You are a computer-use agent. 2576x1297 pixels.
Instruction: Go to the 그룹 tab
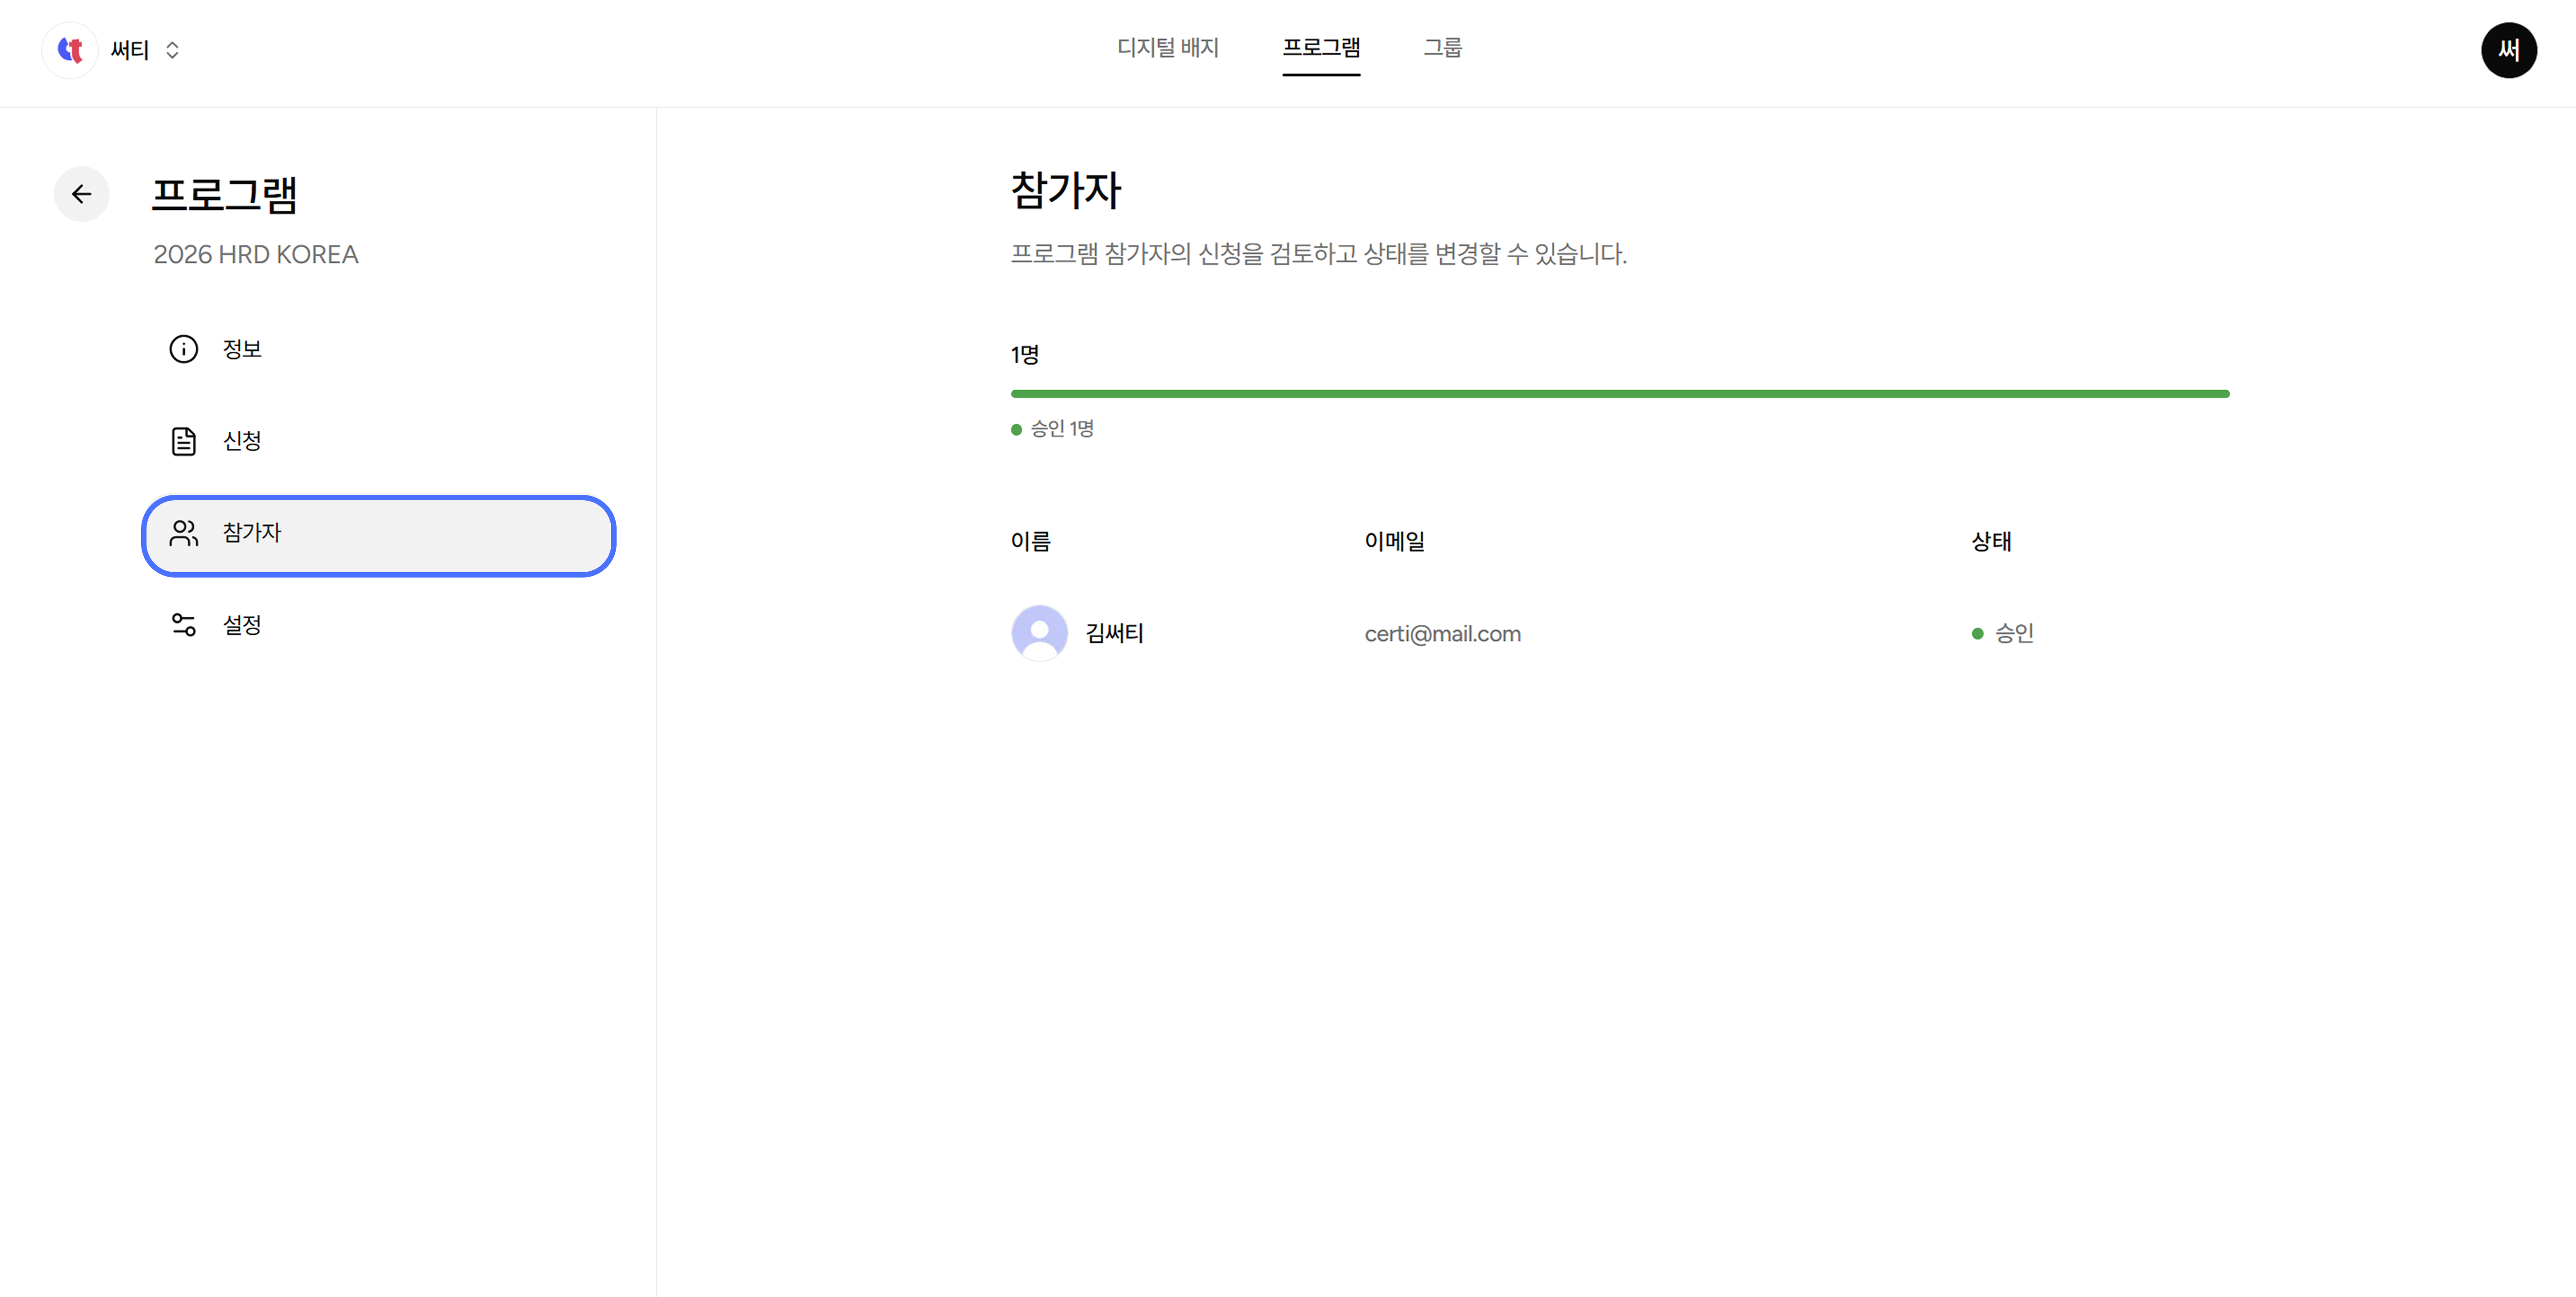1443,48
